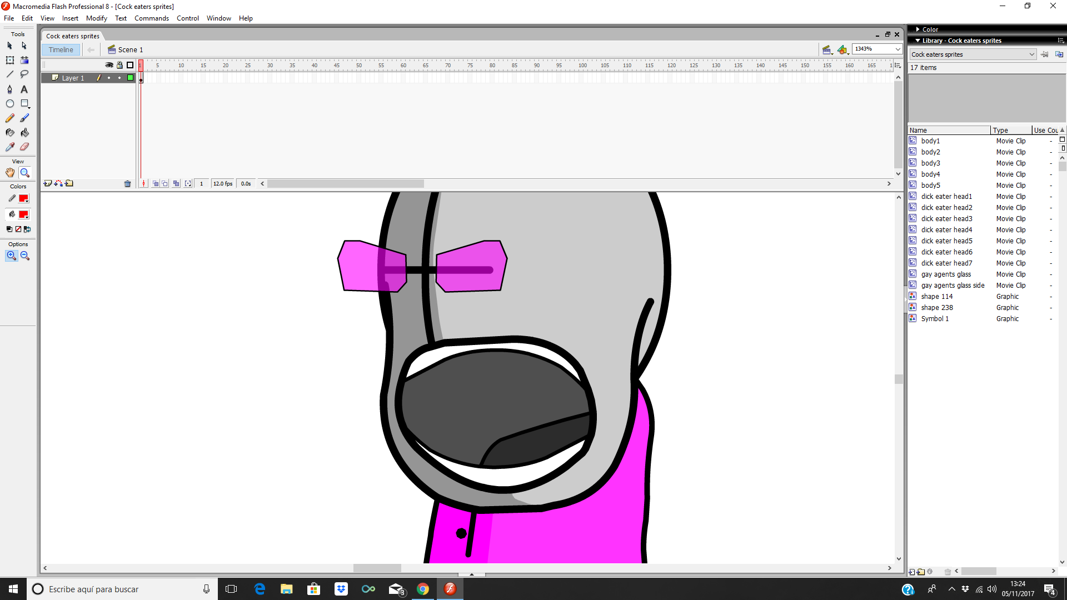Open the Control menu
The height and width of the screenshot is (600, 1067).
pyautogui.click(x=188, y=18)
